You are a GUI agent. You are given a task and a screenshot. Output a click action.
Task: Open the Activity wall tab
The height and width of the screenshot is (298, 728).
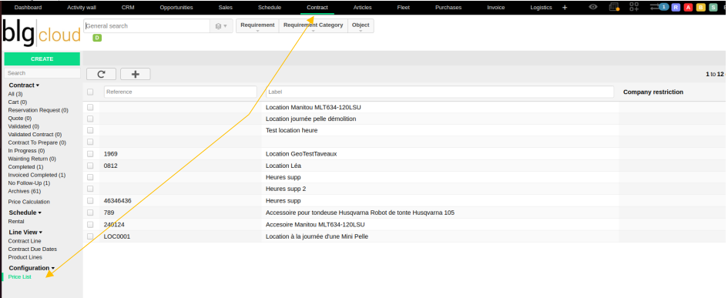click(x=82, y=8)
